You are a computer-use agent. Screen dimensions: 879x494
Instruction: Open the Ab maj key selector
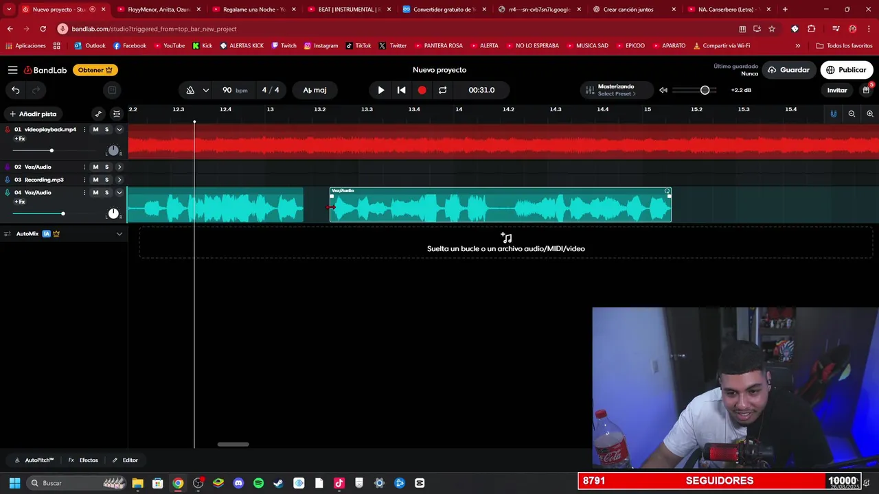pyautogui.click(x=315, y=90)
